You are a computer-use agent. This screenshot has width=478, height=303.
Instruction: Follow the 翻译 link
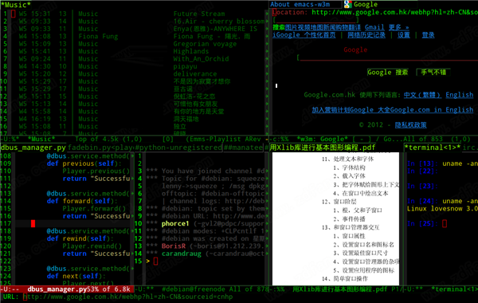(x=355, y=27)
